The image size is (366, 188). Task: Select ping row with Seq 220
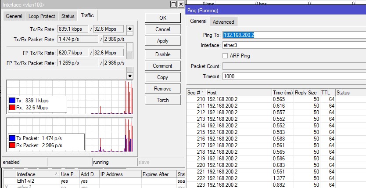pyautogui.click(x=276, y=165)
